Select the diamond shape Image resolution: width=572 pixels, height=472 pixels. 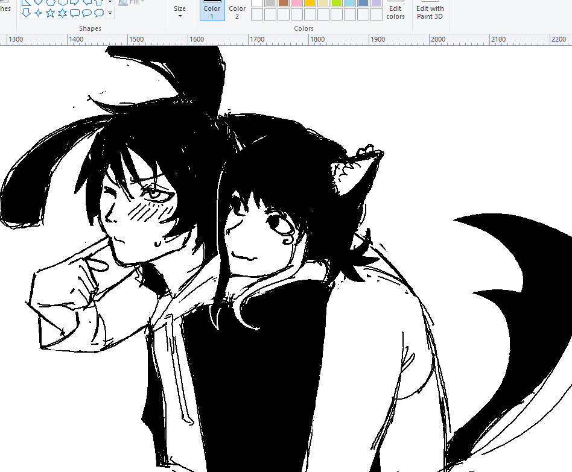point(38,2)
